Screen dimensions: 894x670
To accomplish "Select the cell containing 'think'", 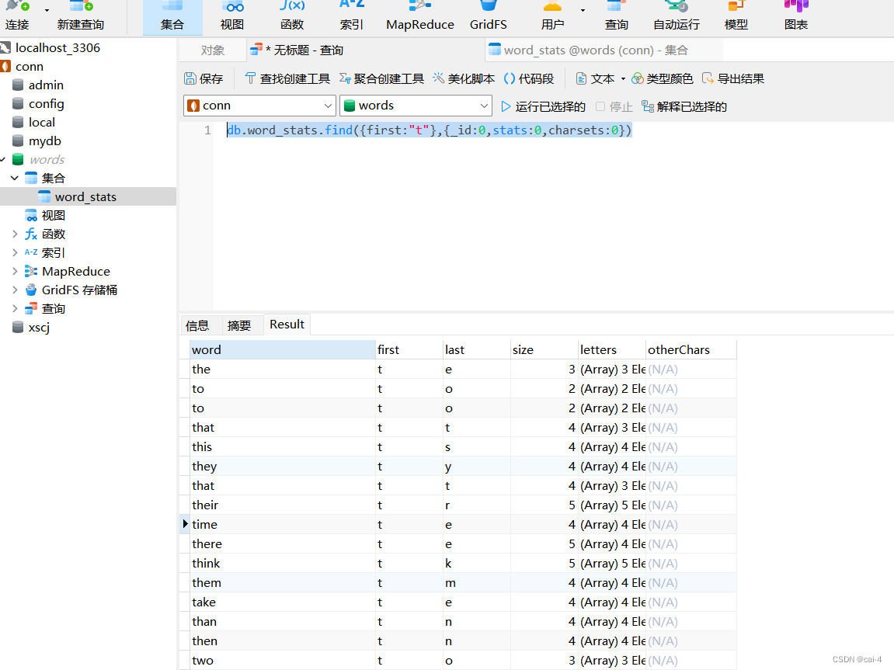I will pyautogui.click(x=282, y=564).
